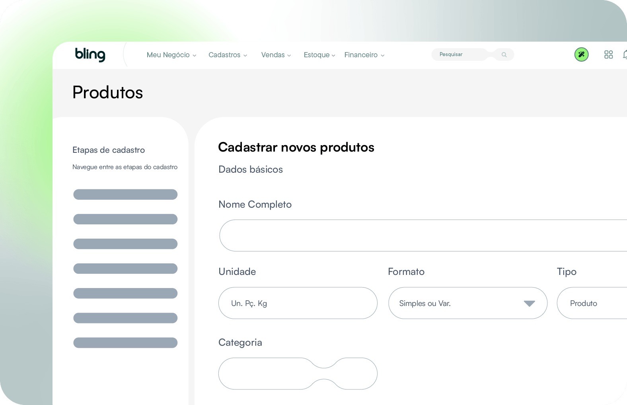Click the Categoria field

[298, 374]
